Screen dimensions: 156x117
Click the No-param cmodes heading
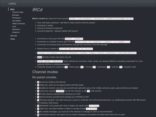coord(44,77)
